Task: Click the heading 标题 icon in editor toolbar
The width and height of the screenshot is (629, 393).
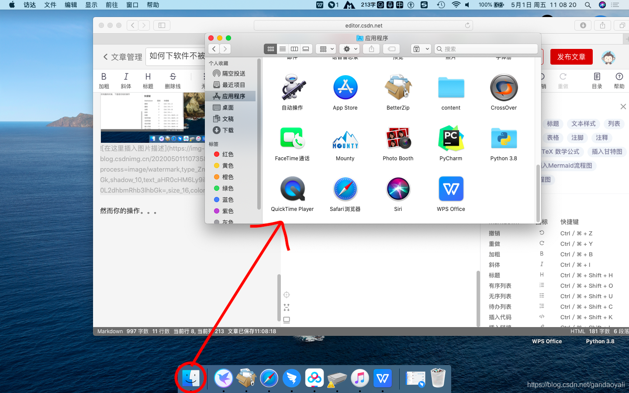Action: pos(148,76)
